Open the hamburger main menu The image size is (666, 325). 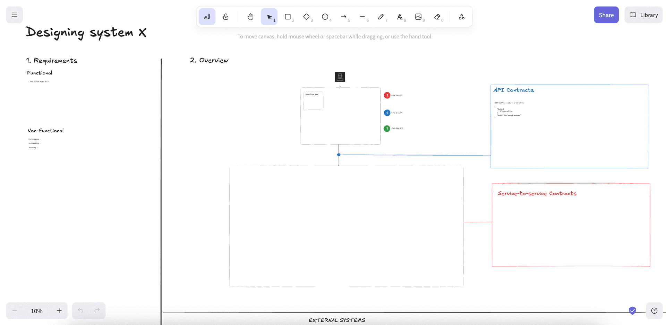coord(14,15)
